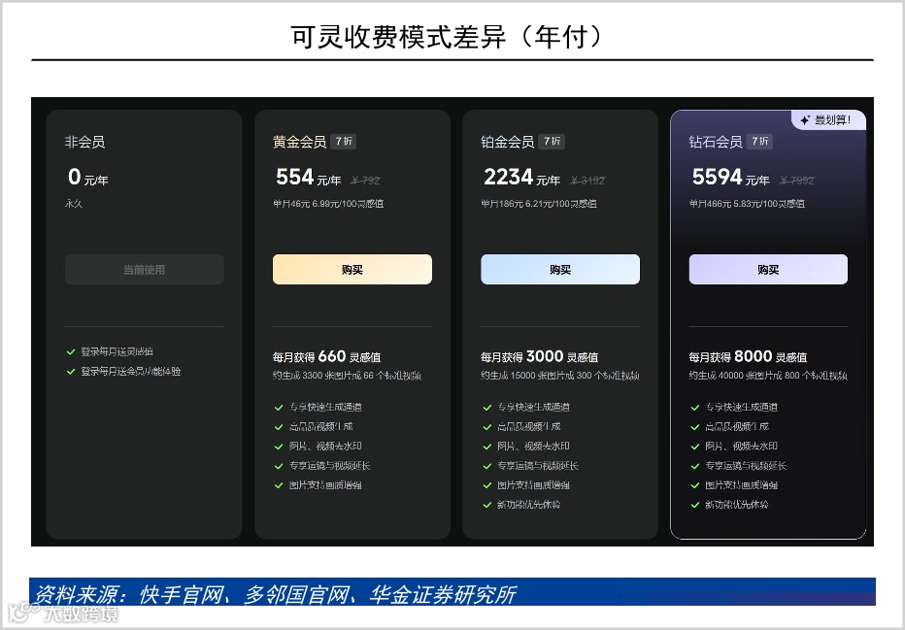Click the 当前使用 button under 非会员

(144, 269)
